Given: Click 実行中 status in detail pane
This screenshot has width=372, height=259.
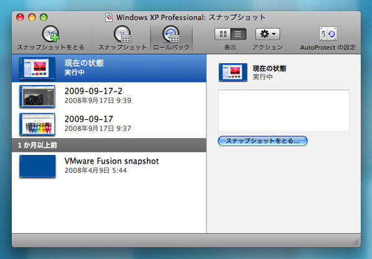Looking at the screenshot, I should 263,77.
